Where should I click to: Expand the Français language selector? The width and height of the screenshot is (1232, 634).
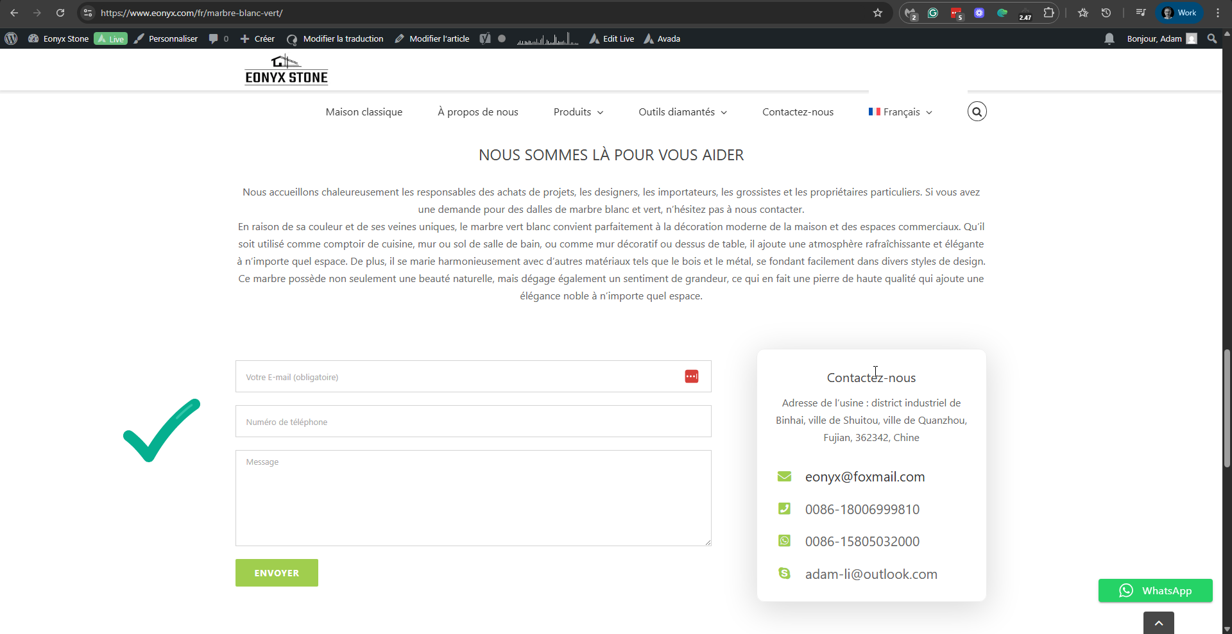(x=900, y=112)
